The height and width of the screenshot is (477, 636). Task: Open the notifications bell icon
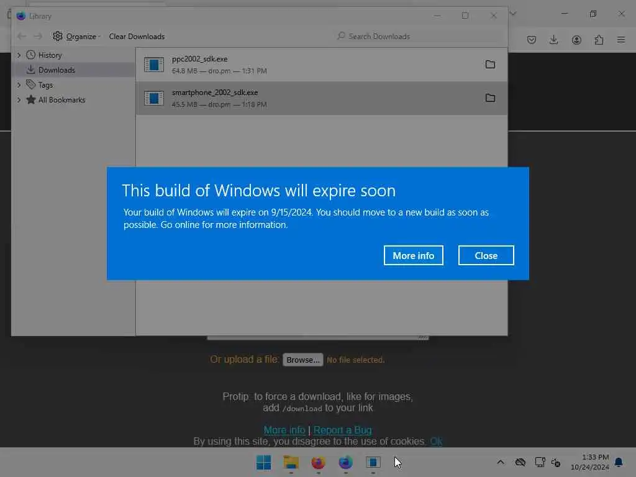coord(619,462)
